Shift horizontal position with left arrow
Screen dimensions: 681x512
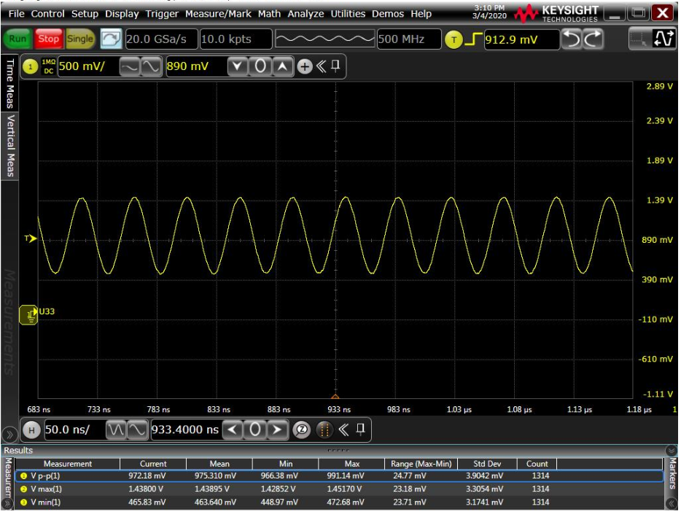point(233,430)
